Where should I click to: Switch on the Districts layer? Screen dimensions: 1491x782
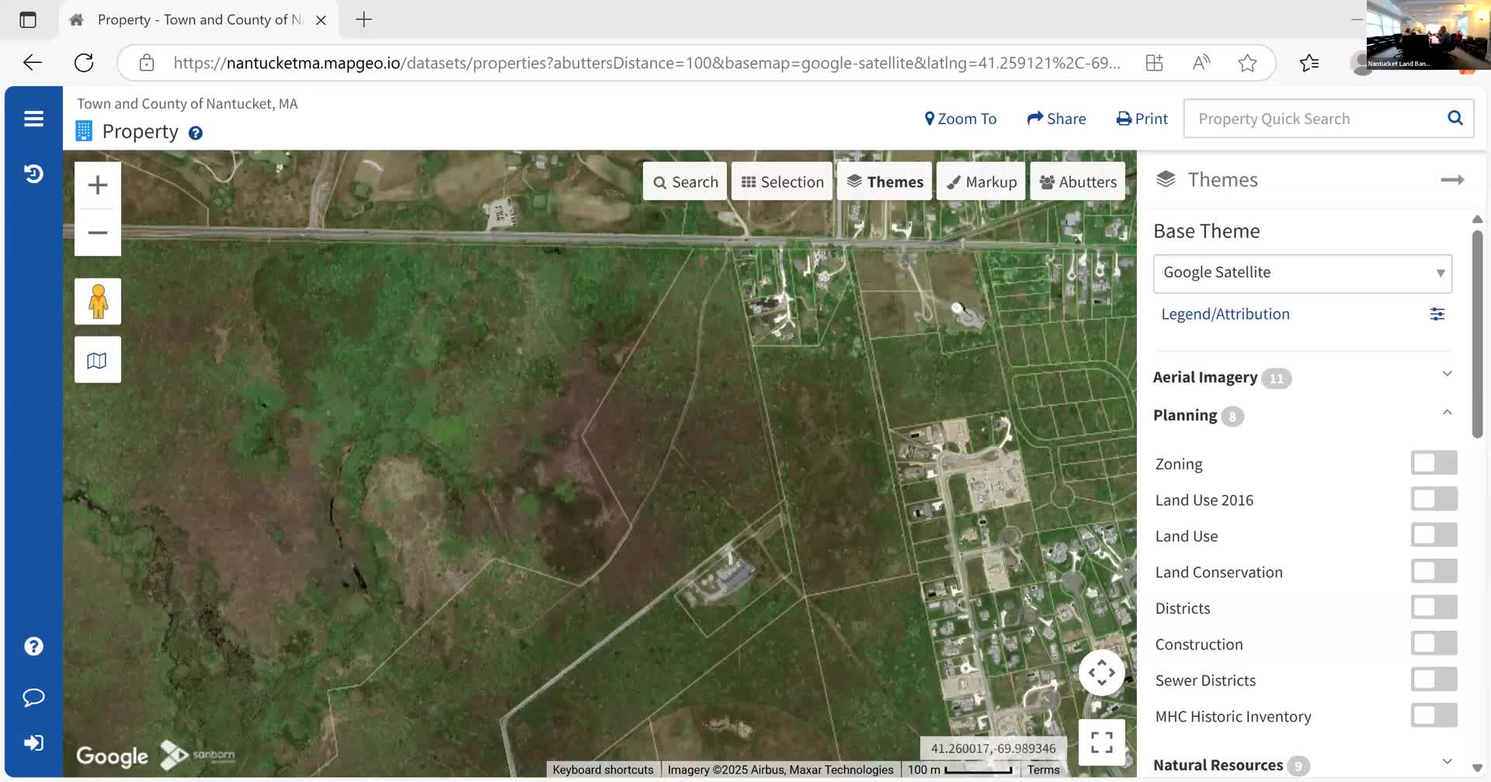coord(1434,607)
